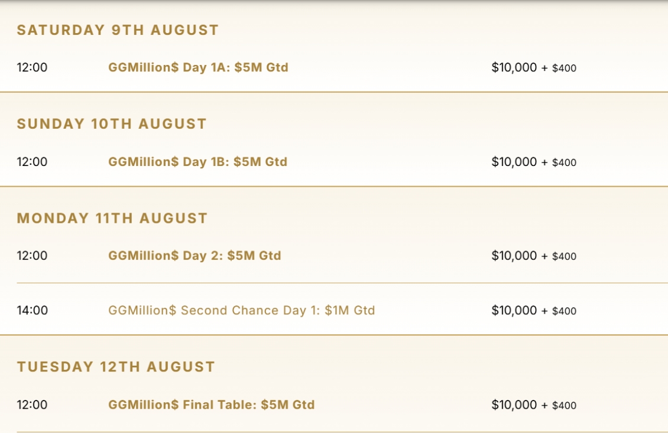Click the Tuesday 12th August heading
This screenshot has height=433, width=668.
pyautogui.click(x=116, y=367)
